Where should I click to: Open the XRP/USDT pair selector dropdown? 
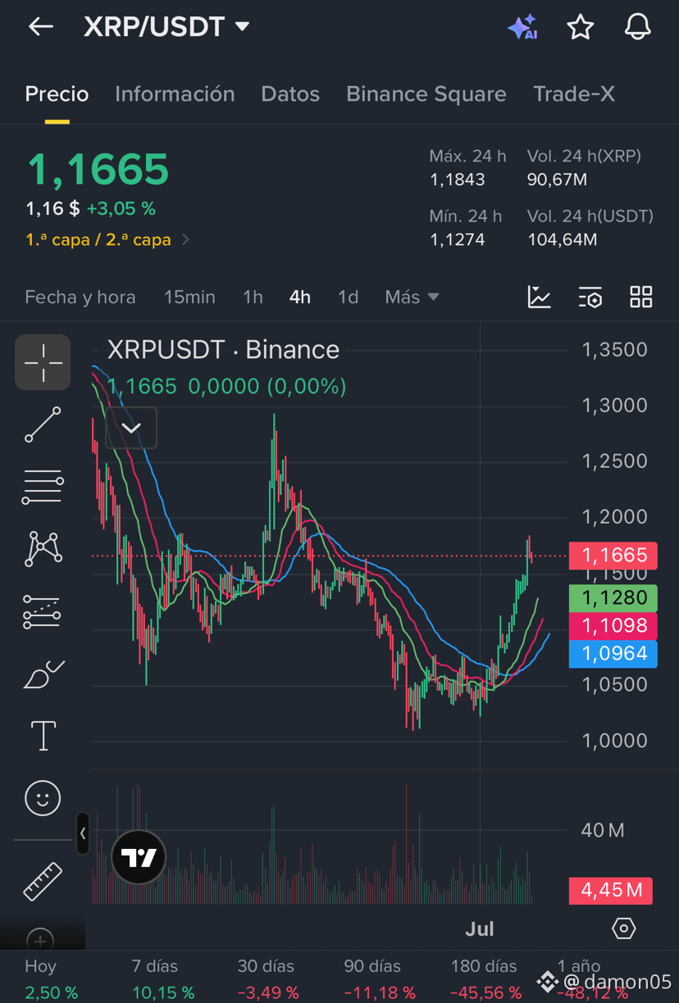pos(166,27)
